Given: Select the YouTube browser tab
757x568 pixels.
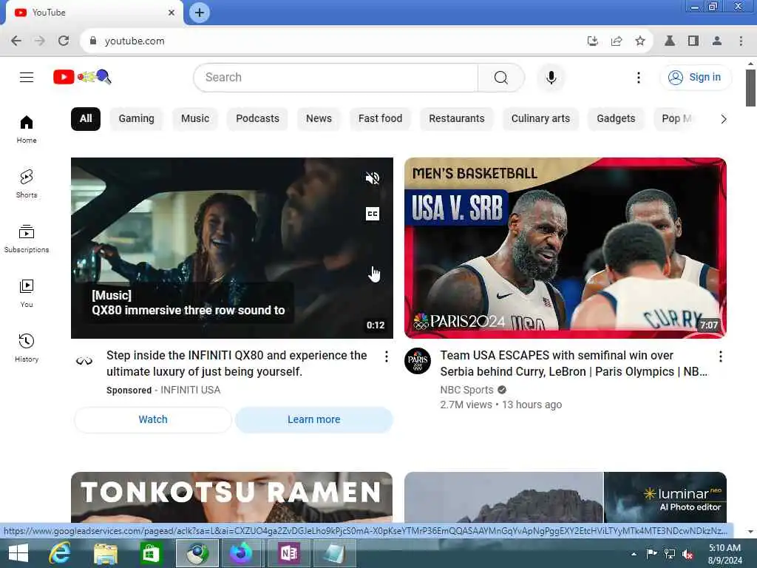Looking at the screenshot, I should click(94, 13).
